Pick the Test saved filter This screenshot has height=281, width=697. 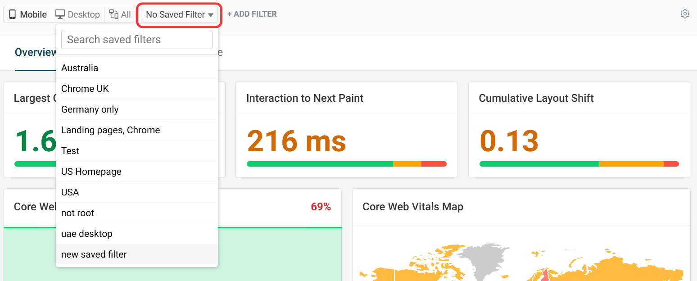[x=70, y=151]
